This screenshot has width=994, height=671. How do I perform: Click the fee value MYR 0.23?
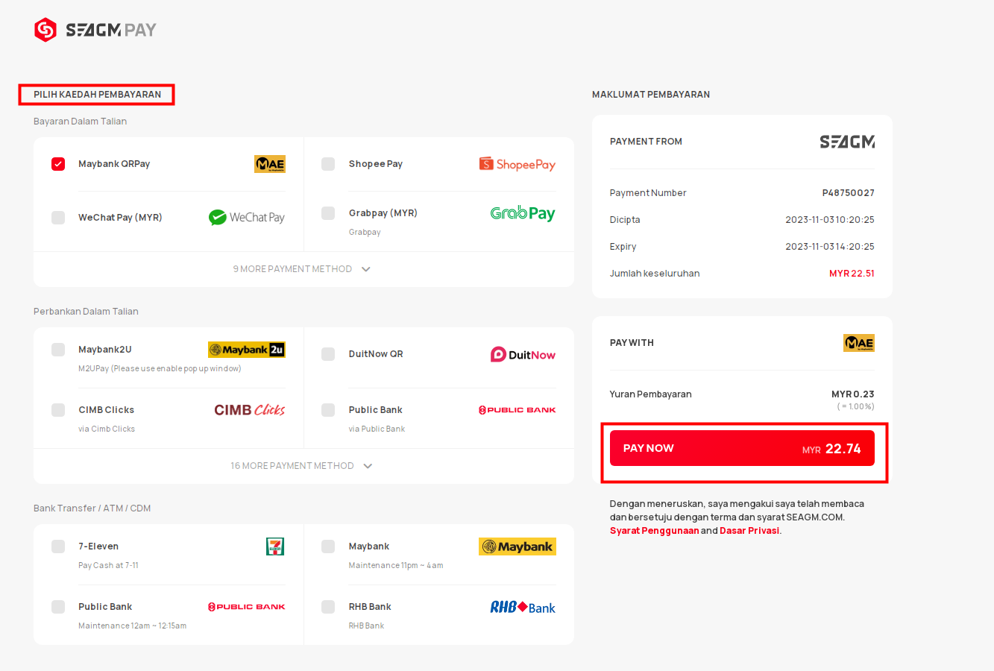pyautogui.click(x=853, y=394)
